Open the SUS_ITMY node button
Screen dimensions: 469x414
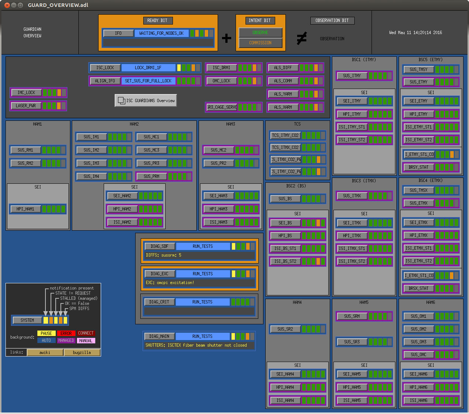click(x=352, y=76)
